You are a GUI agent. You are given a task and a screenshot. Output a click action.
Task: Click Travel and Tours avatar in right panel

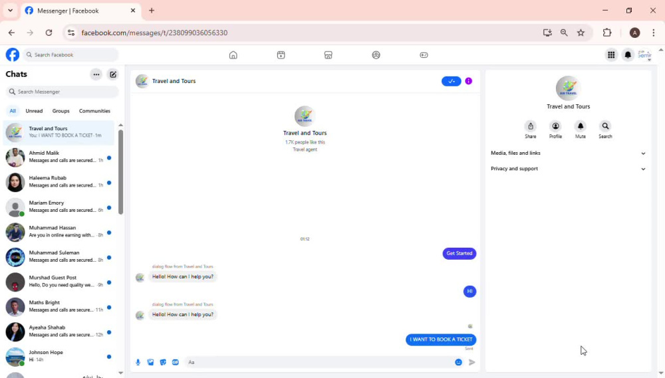[x=568, y=88]
